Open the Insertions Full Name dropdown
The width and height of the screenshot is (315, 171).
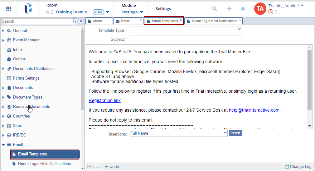point(225,133)
